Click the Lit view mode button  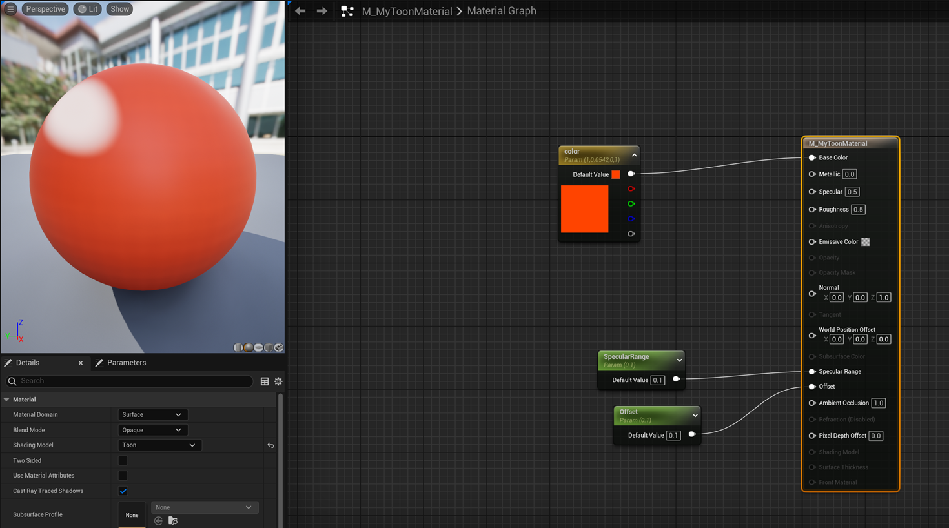point(88,9)
